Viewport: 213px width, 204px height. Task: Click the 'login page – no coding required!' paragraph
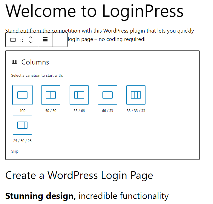point(107,39)
